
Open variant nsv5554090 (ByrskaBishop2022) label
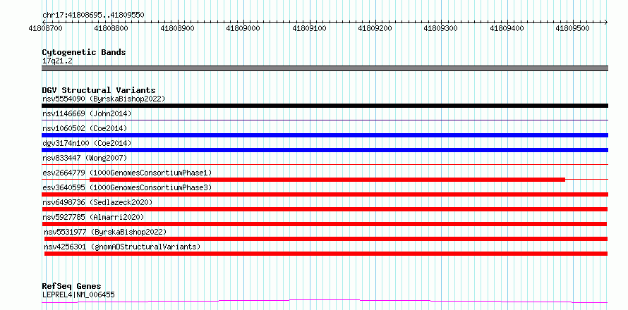[104, 99]
